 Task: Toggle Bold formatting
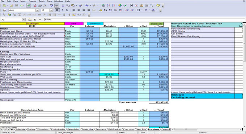click(57, 10)
